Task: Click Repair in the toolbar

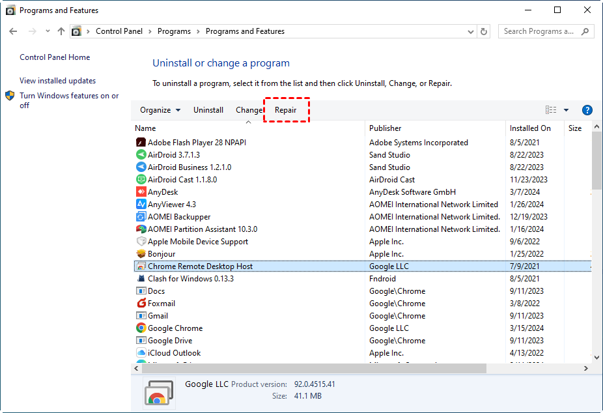Action: pos(285,110)
